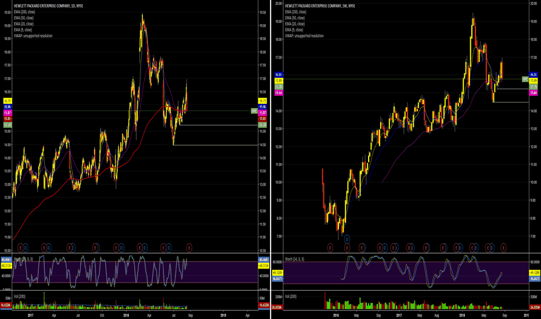Screen dimensions: 541x319
Task: Open the Jun 2017 earnings marker on weekly chart
Action: [425, 248]
